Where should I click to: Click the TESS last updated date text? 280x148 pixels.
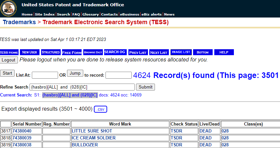pyautogui.click(x=53, y=40)
